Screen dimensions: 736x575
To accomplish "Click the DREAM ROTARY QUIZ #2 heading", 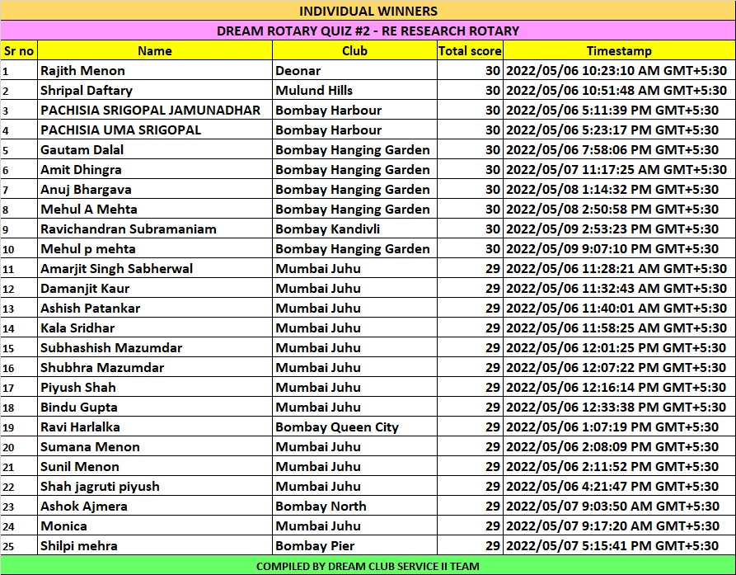I will (x=368, y=31).
